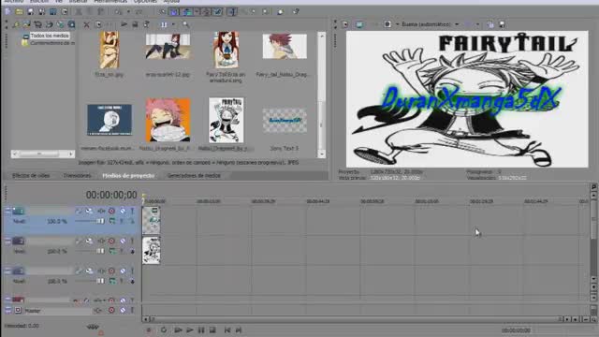Image resolution: width=599 pixels, height=337 pixels.
Task: Select the erza-scarlet-12 thumbnail
Action: point(168,46)
